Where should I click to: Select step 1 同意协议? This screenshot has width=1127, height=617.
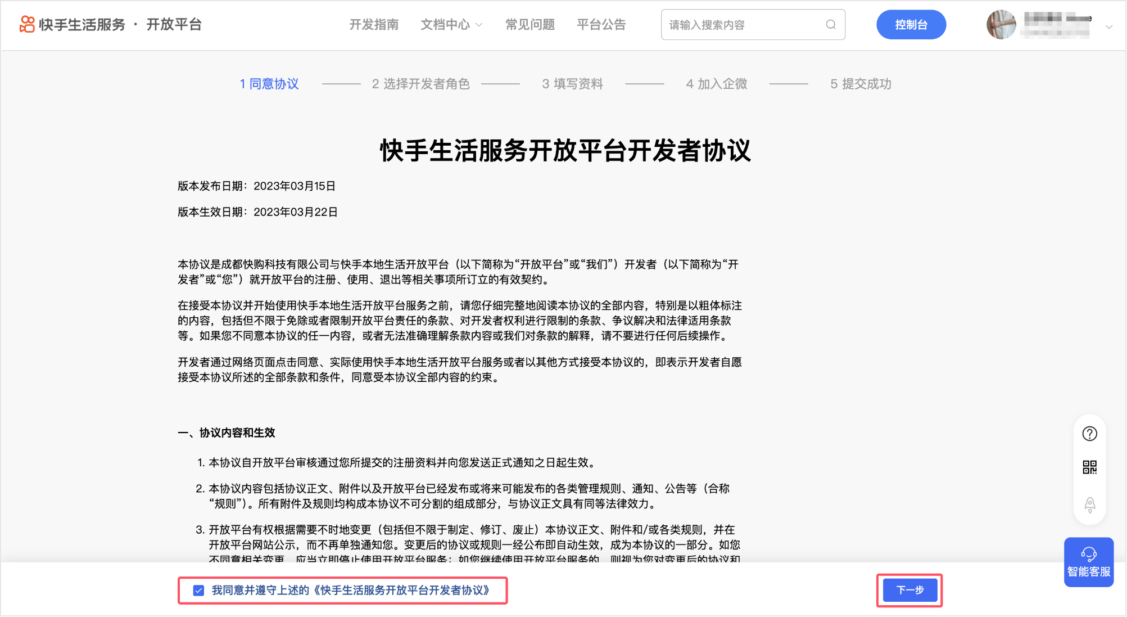point(269,84)
